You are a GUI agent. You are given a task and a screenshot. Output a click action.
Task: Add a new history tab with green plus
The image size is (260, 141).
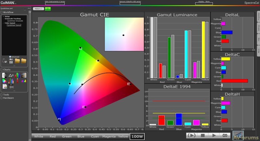pyautogui.click(x=48, y=9)
